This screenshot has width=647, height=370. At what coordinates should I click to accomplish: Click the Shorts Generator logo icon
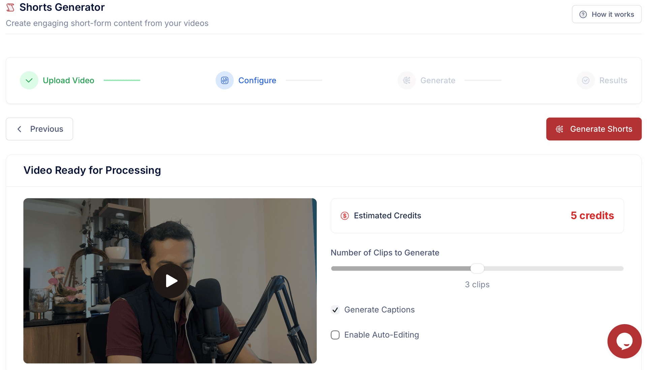10,7
